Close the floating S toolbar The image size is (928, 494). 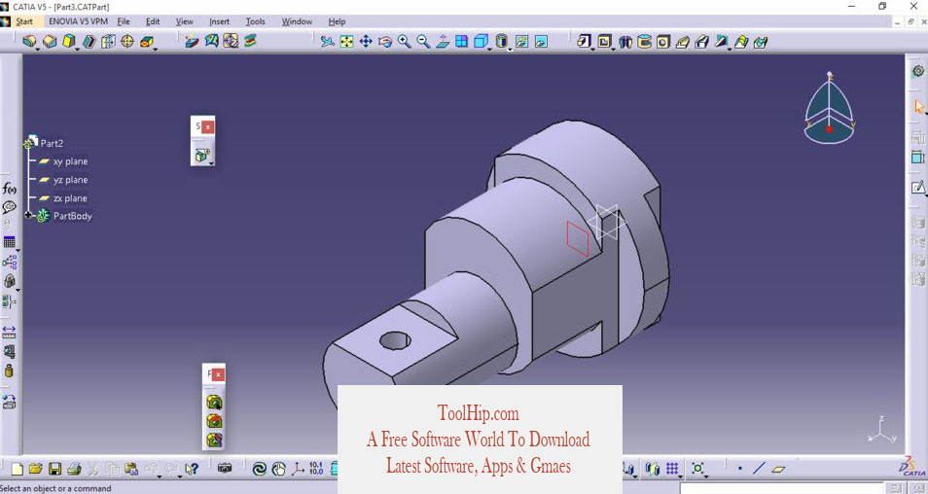tap(208, 126)
